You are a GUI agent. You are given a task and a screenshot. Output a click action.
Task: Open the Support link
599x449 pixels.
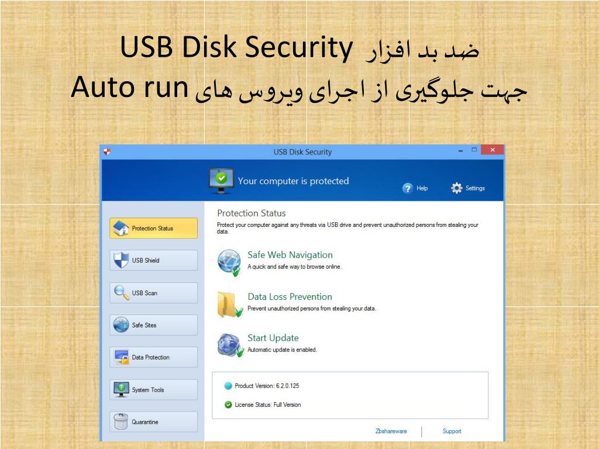point(452,431)
